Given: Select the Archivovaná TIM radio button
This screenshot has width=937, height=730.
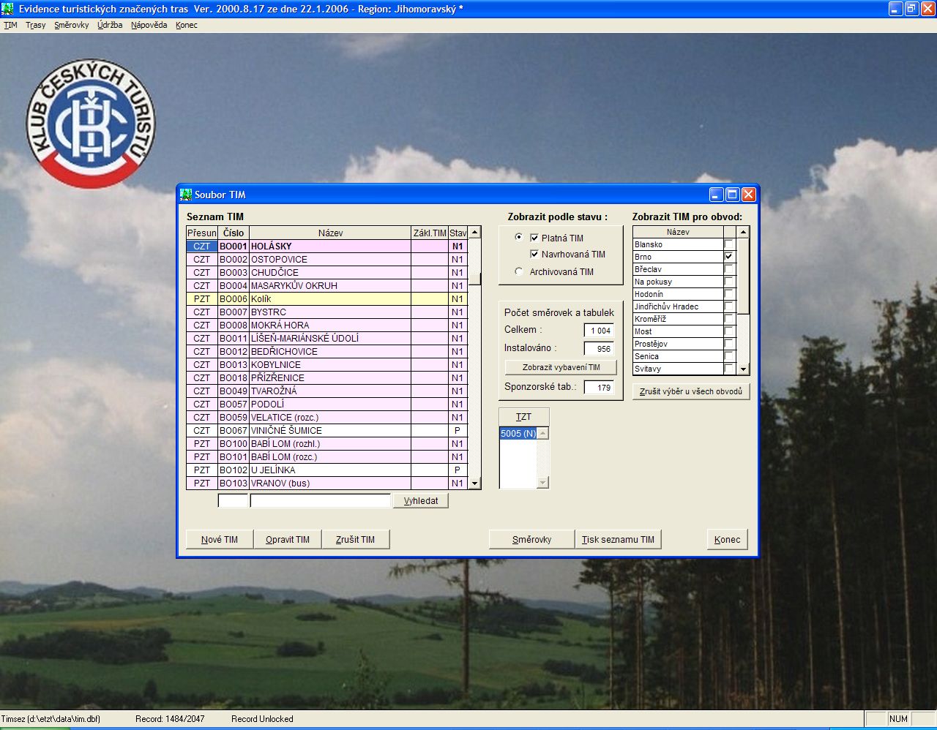Looking at the screenshot, I should [x=519, y=271].
